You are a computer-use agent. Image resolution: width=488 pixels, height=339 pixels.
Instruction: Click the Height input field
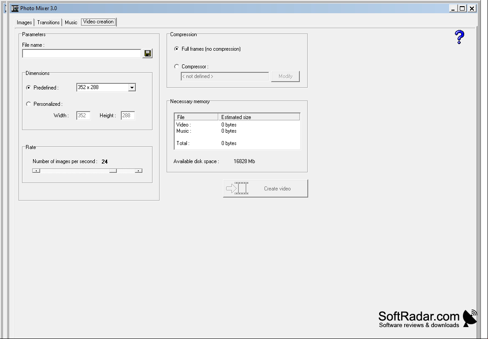pos(128,115)
